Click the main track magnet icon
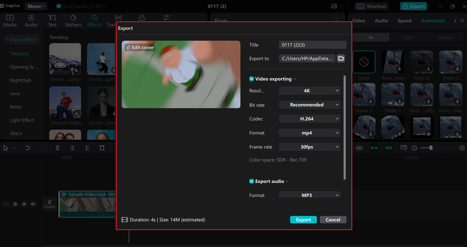The height and width of the screenshot is (247, 467). click(359, 148)
